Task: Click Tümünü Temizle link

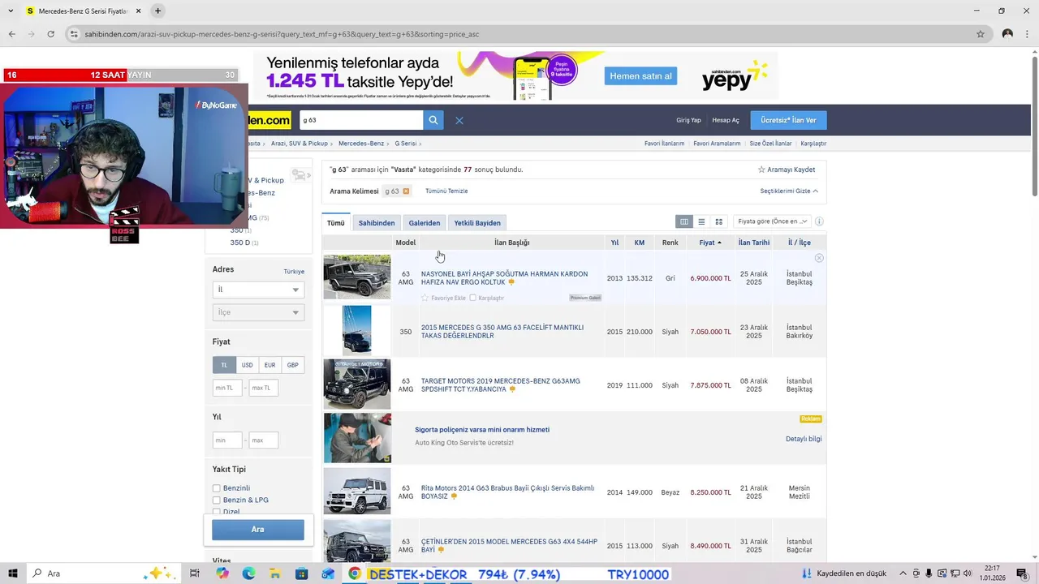Action: [446, 191]
